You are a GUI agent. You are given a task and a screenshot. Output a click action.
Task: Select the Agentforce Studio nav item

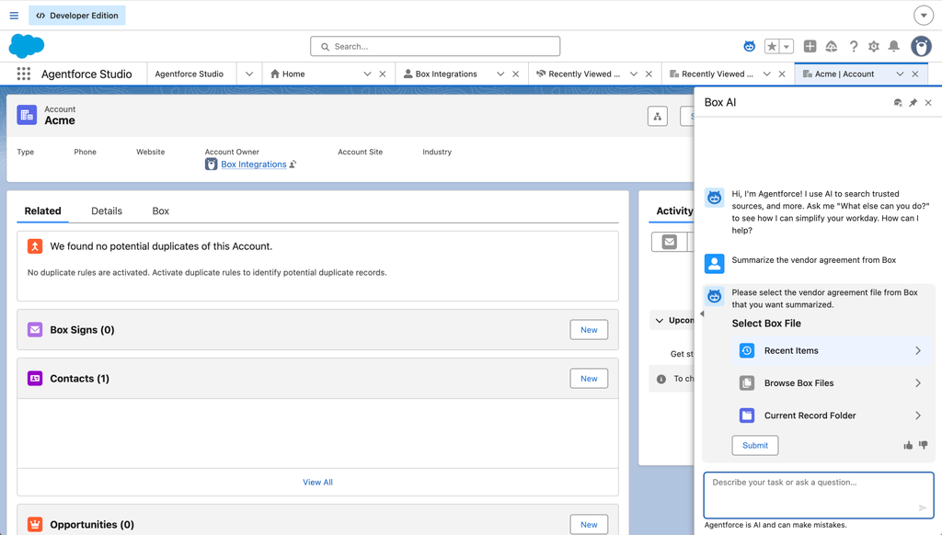(190, 74)
